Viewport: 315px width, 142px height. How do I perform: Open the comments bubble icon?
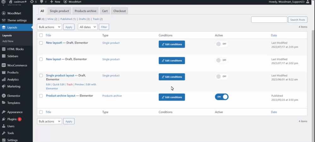click(42, 2)
